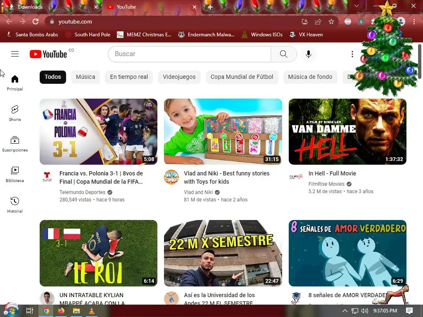Click the youtube.com address bar
The height and width of the screenshot is (317, 423).
[173, 21]
